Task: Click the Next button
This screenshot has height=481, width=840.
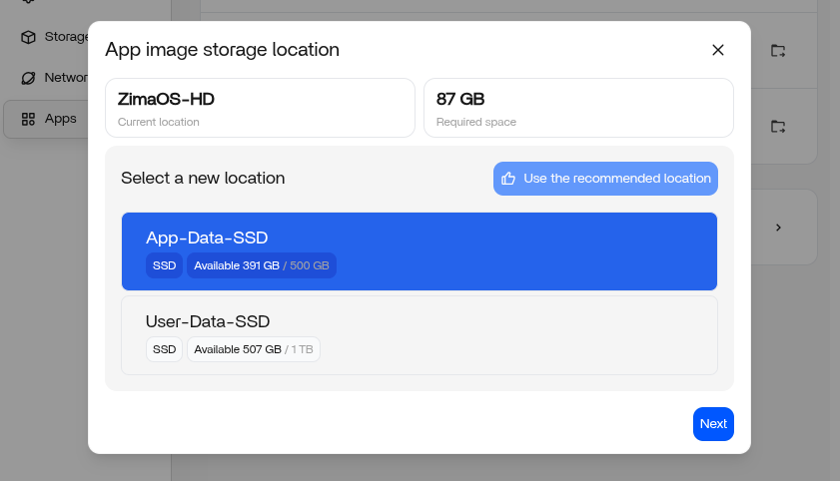Action: [x=713, y=424]
